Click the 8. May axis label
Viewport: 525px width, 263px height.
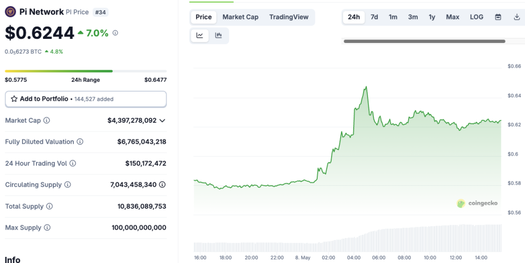[x=302, y=258]
